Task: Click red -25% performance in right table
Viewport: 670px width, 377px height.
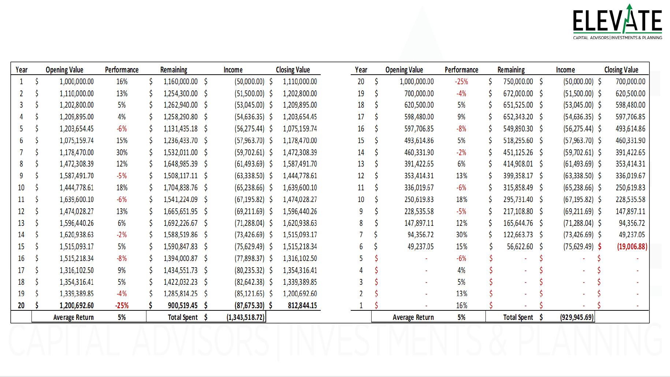Action: (x=461, y=82)
